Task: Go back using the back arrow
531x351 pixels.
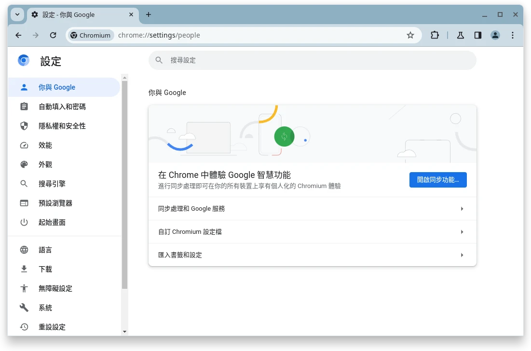Action: click(x=18, y=35)
